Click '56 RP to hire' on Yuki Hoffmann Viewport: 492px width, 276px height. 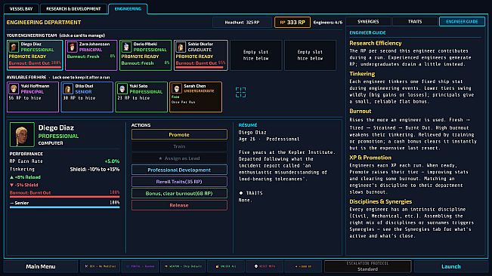pos(25,98)
